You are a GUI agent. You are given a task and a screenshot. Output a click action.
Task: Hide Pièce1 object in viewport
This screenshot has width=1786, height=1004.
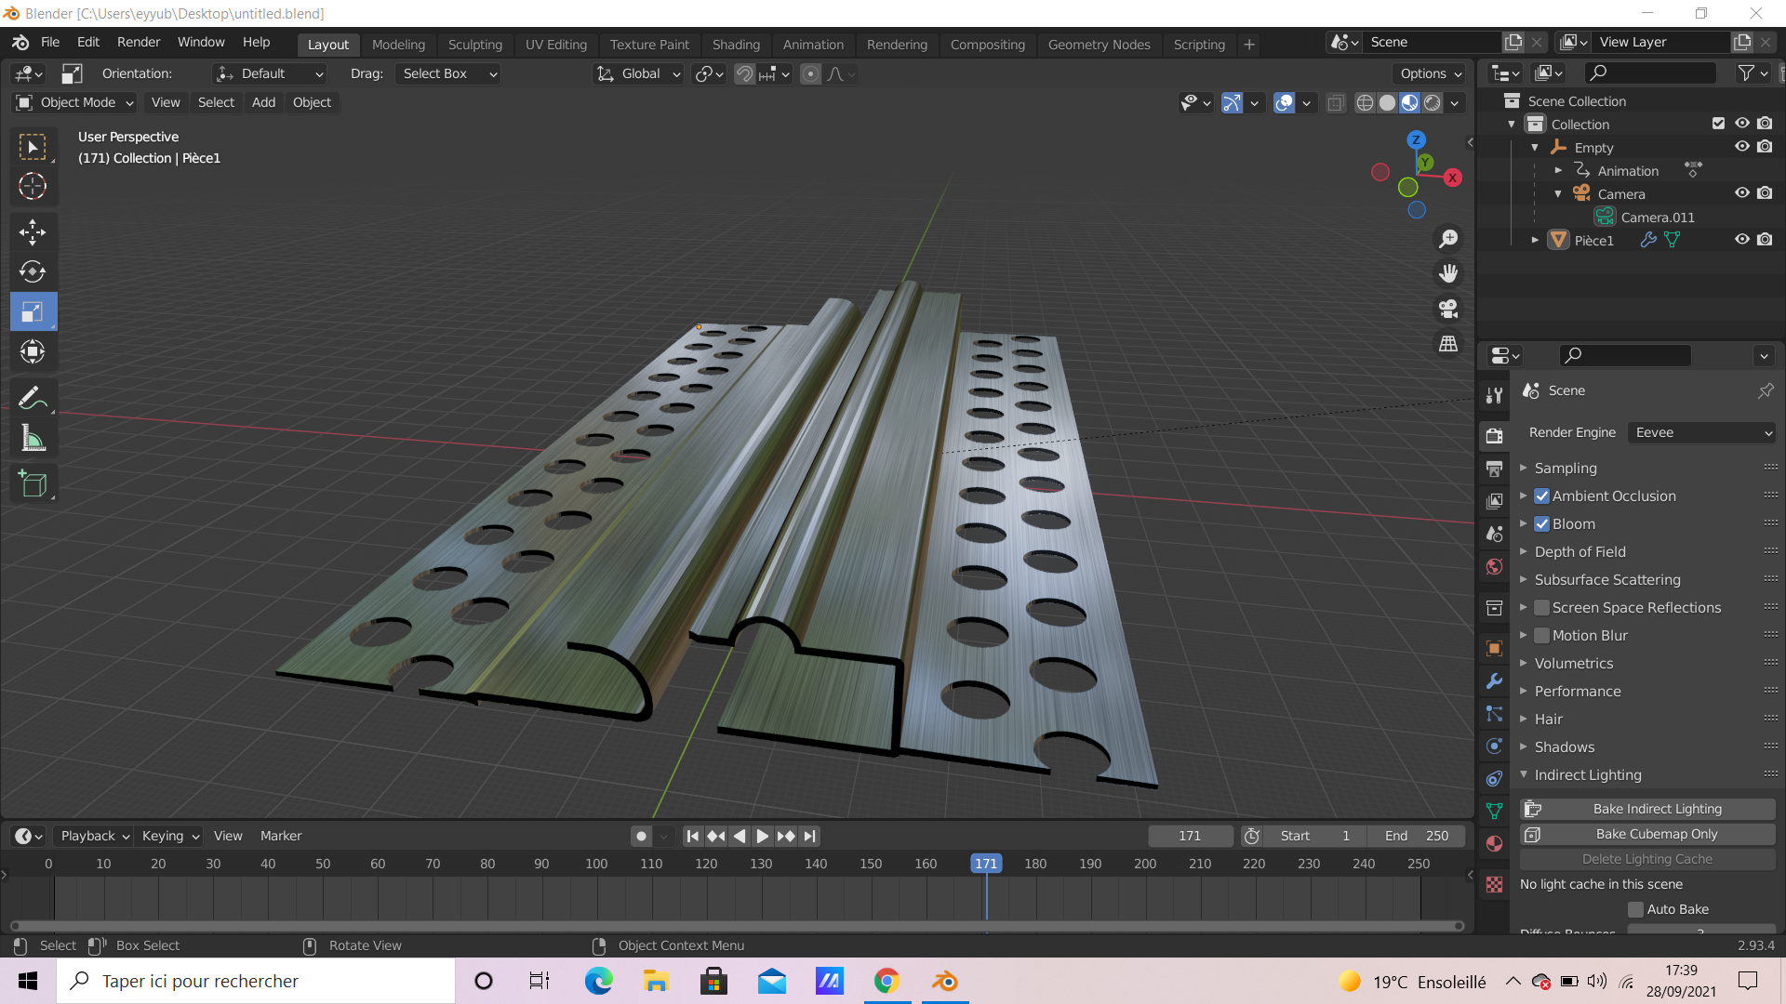(1742, 240)
